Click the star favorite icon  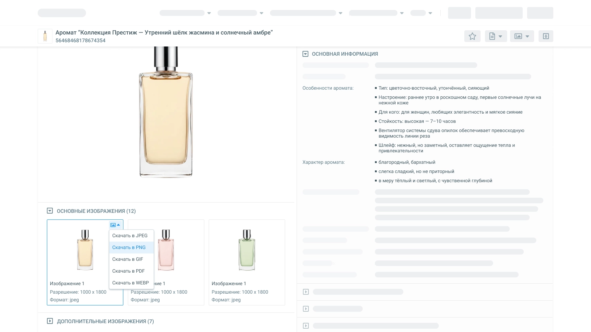pos(472,36)
